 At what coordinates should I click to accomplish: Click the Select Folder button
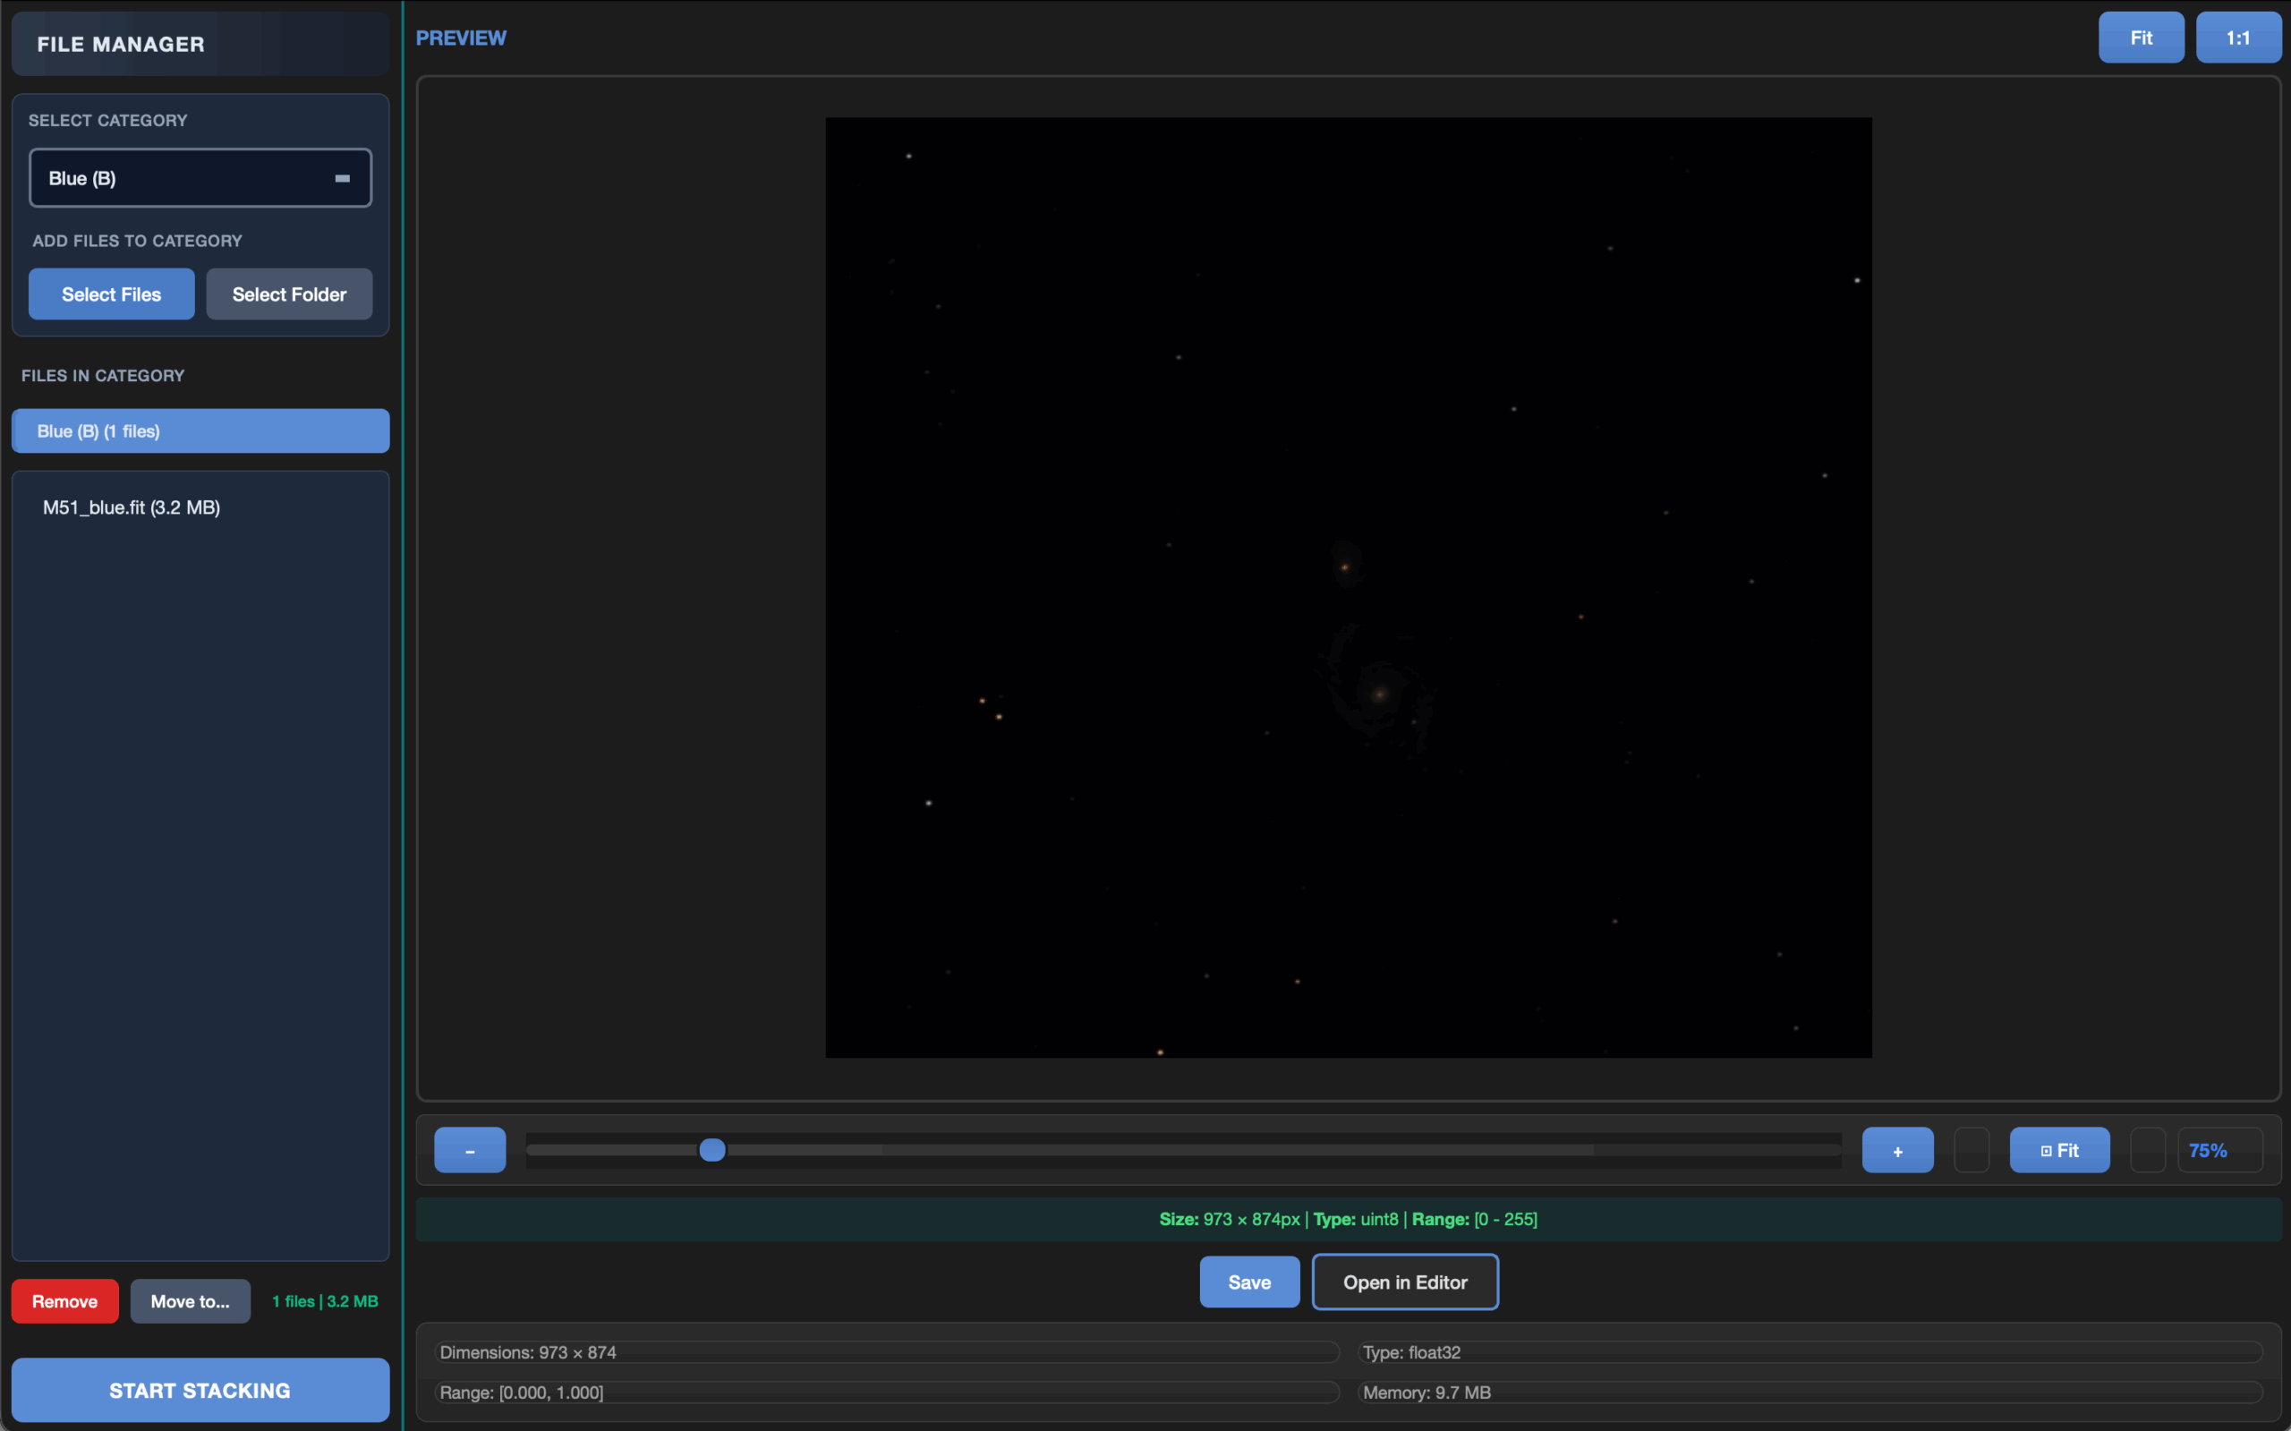click(x=289, y=294)
